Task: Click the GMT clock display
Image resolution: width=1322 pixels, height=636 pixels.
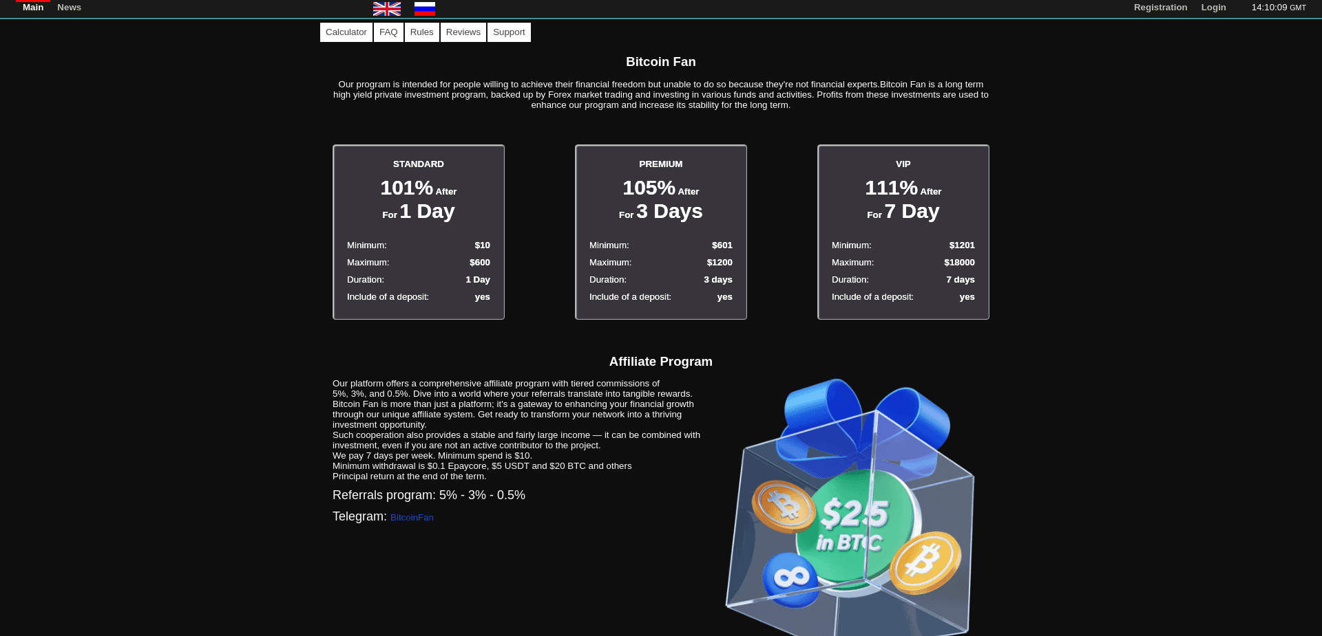Action: (1278, 7)
